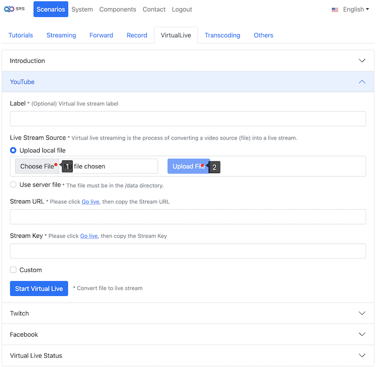Expand the Virtual Live Status chevron
This screenshot has width=376, height=367.
coord(362,355)
